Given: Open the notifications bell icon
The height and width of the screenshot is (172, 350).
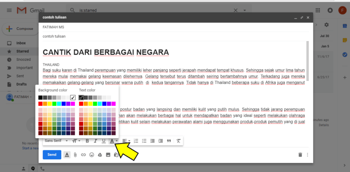Looking at the screenshot, I should pos(330,10).
